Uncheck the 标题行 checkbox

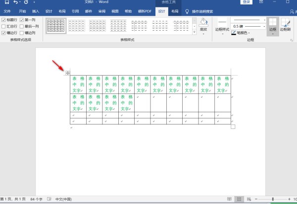pos(3,20)
